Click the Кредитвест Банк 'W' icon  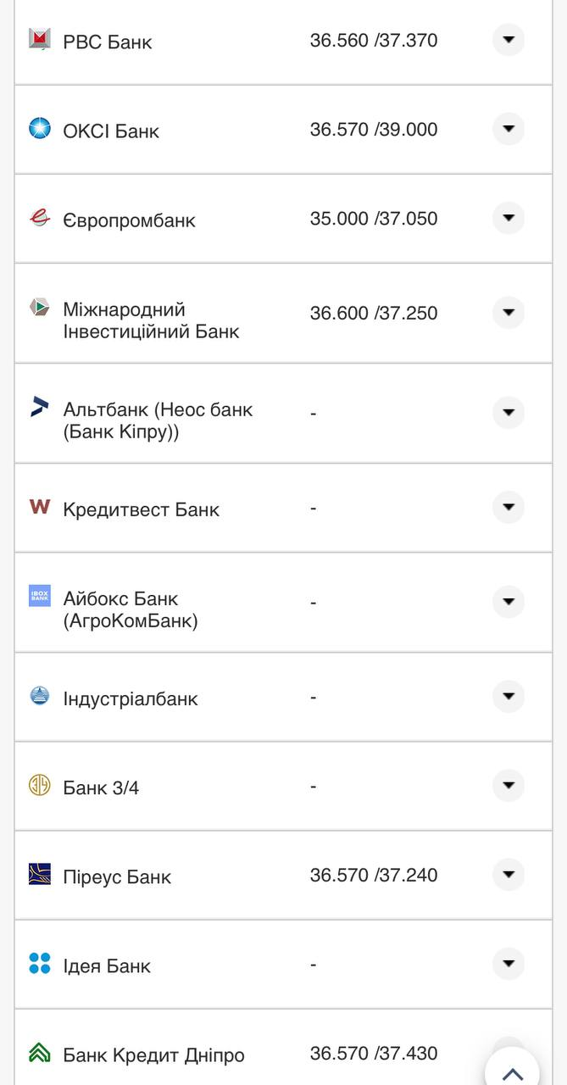(38, 507)
